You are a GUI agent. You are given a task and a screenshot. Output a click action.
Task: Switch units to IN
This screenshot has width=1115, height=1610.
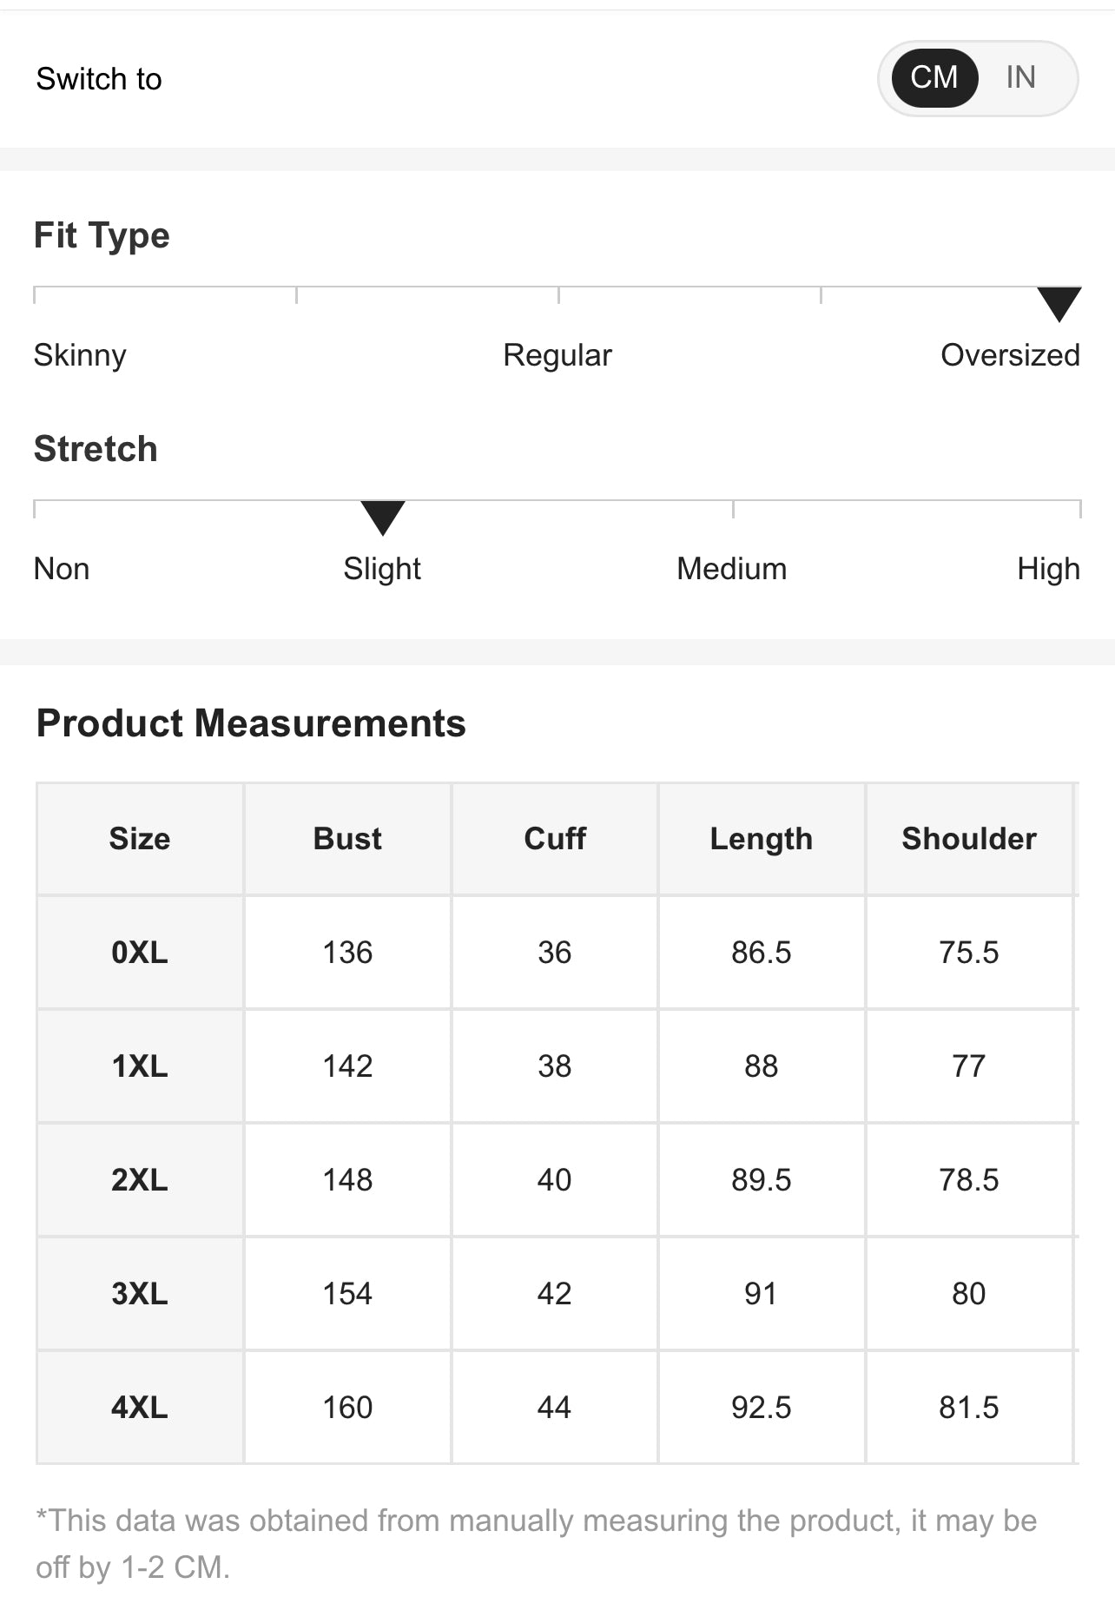pos(1020,77)
